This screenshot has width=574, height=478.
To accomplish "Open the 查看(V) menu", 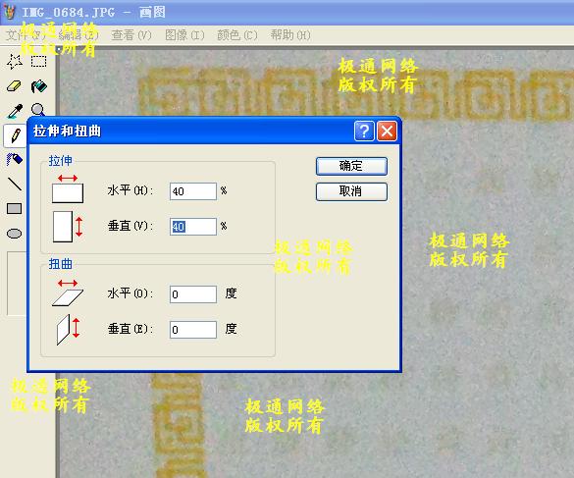I will [x=131, y=35].
